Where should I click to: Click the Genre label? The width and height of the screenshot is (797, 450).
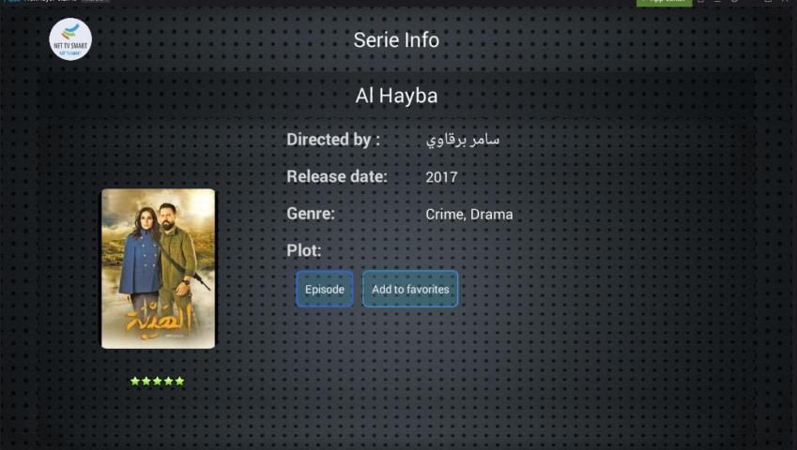pos(311,214)
